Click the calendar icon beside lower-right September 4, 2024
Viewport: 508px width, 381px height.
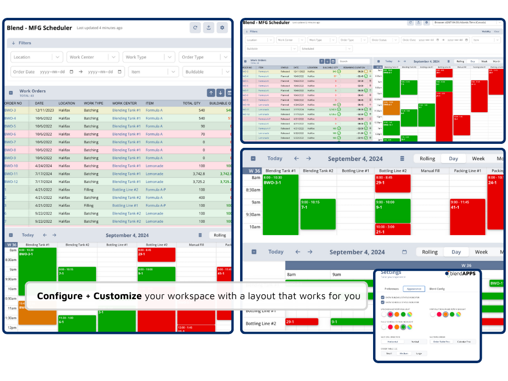coord(404,252)
